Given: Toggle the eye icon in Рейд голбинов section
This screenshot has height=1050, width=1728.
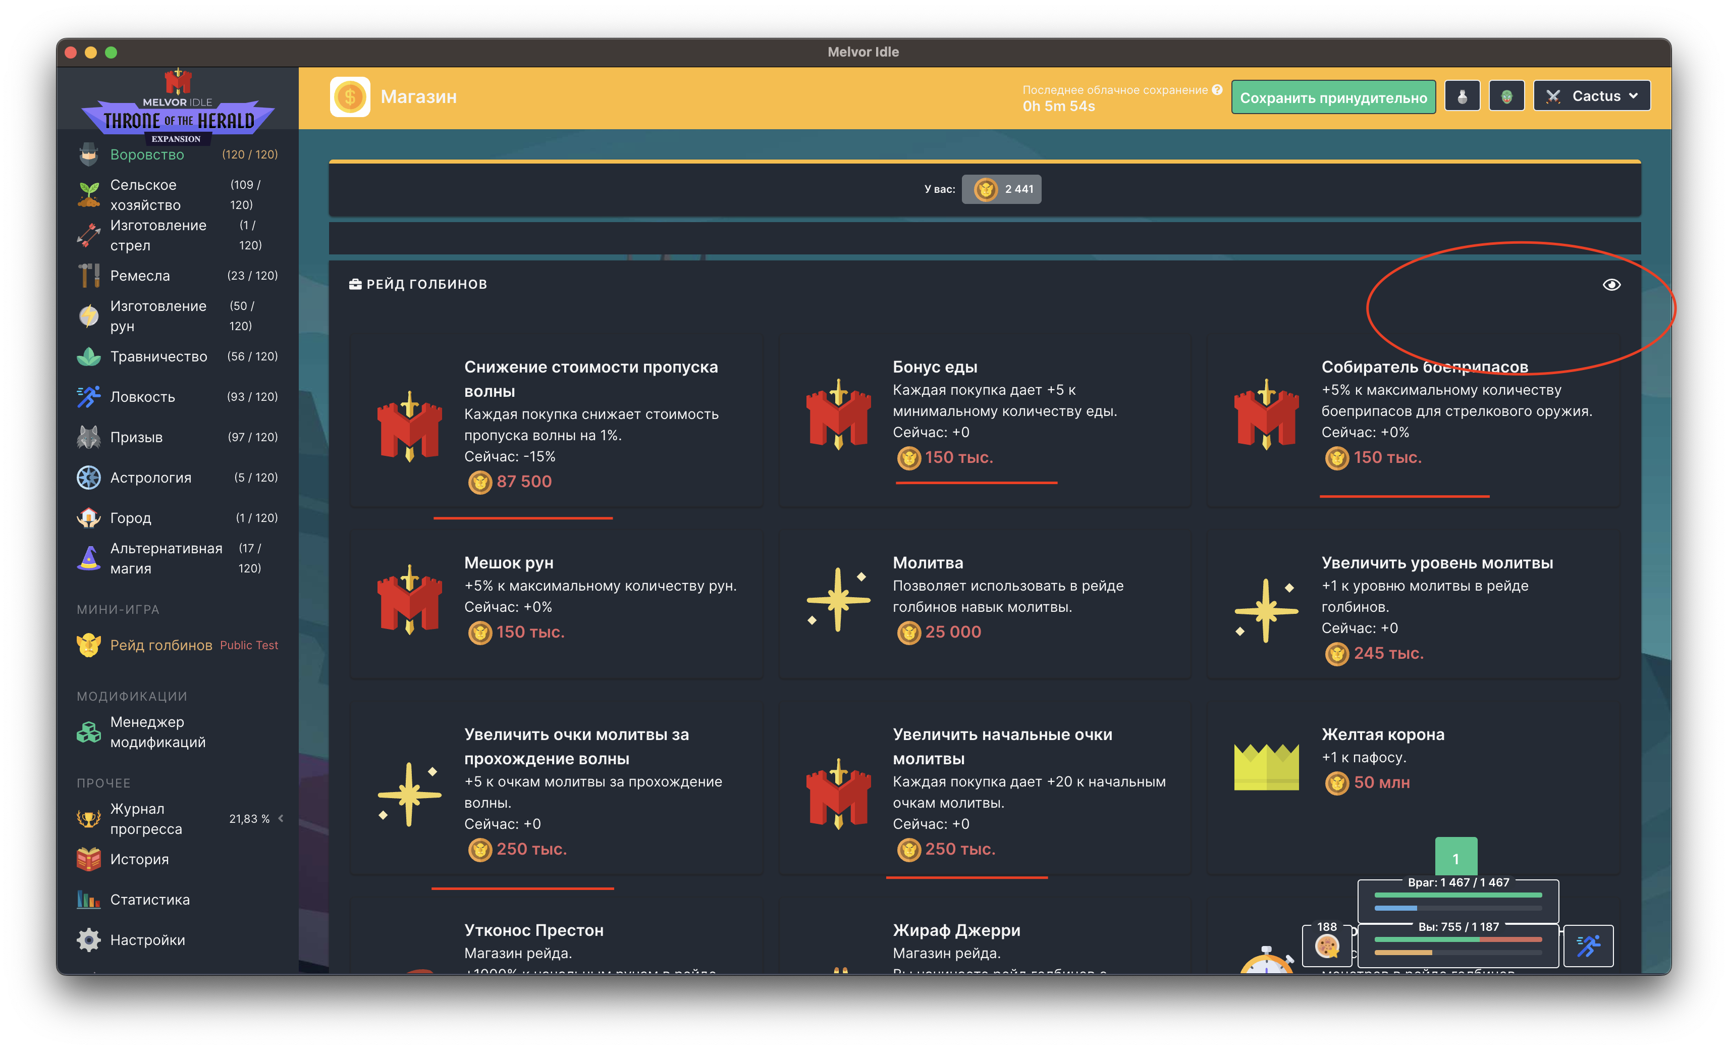Looking at the screenshot, I should [1610, 285].
